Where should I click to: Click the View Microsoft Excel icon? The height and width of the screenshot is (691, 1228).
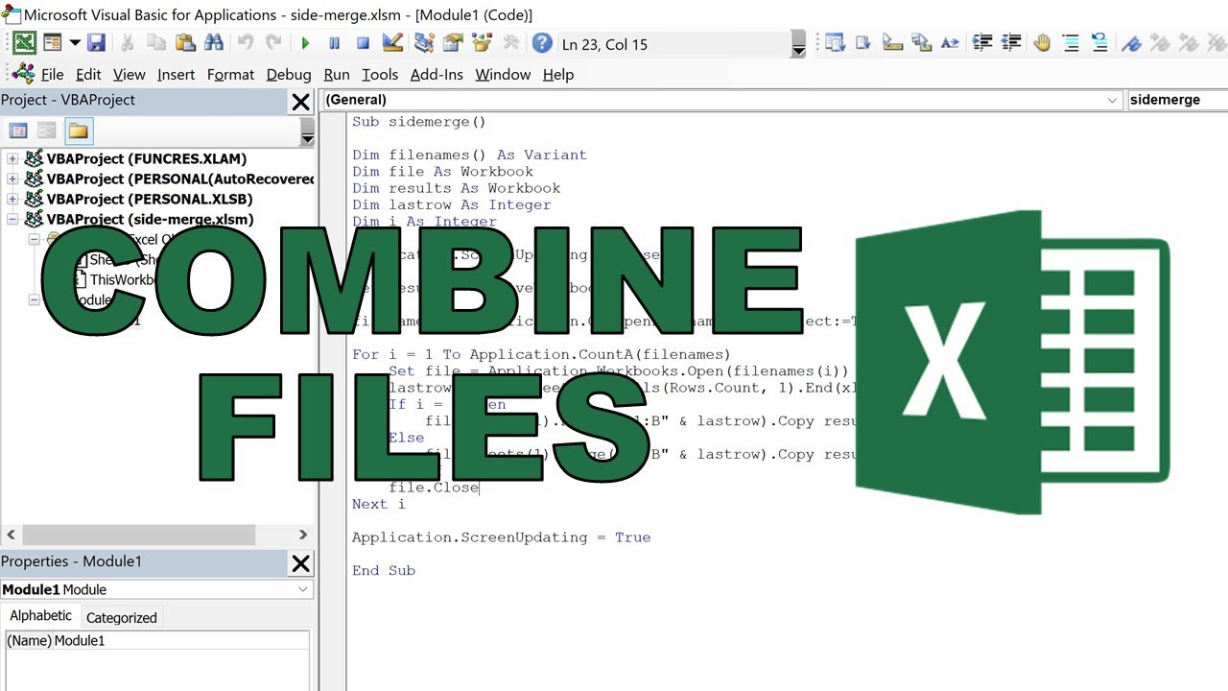[24, 43]
